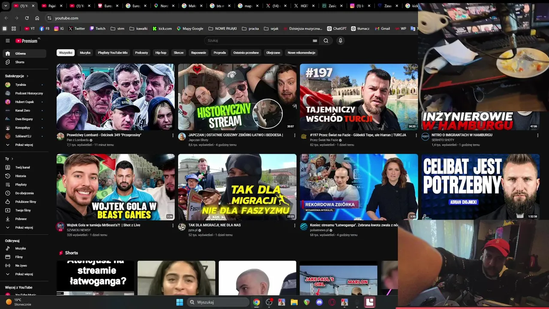Open options menu for Wojtek Gola video
Viewport: 549px width, 309px height.
click(x=173, y=225)
